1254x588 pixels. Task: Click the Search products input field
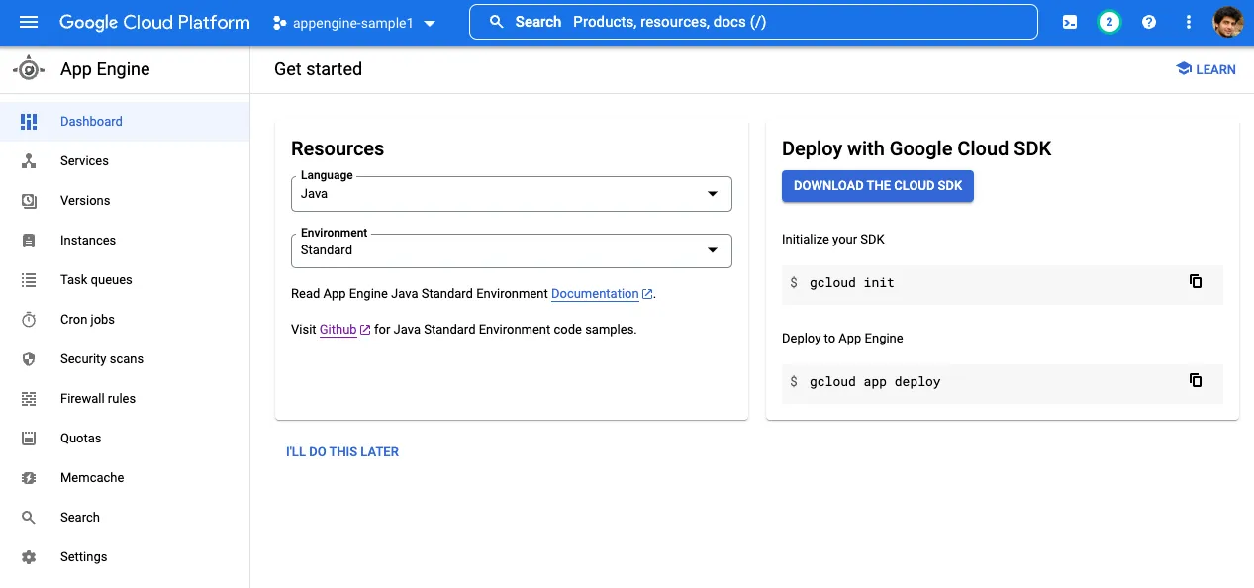753,22
